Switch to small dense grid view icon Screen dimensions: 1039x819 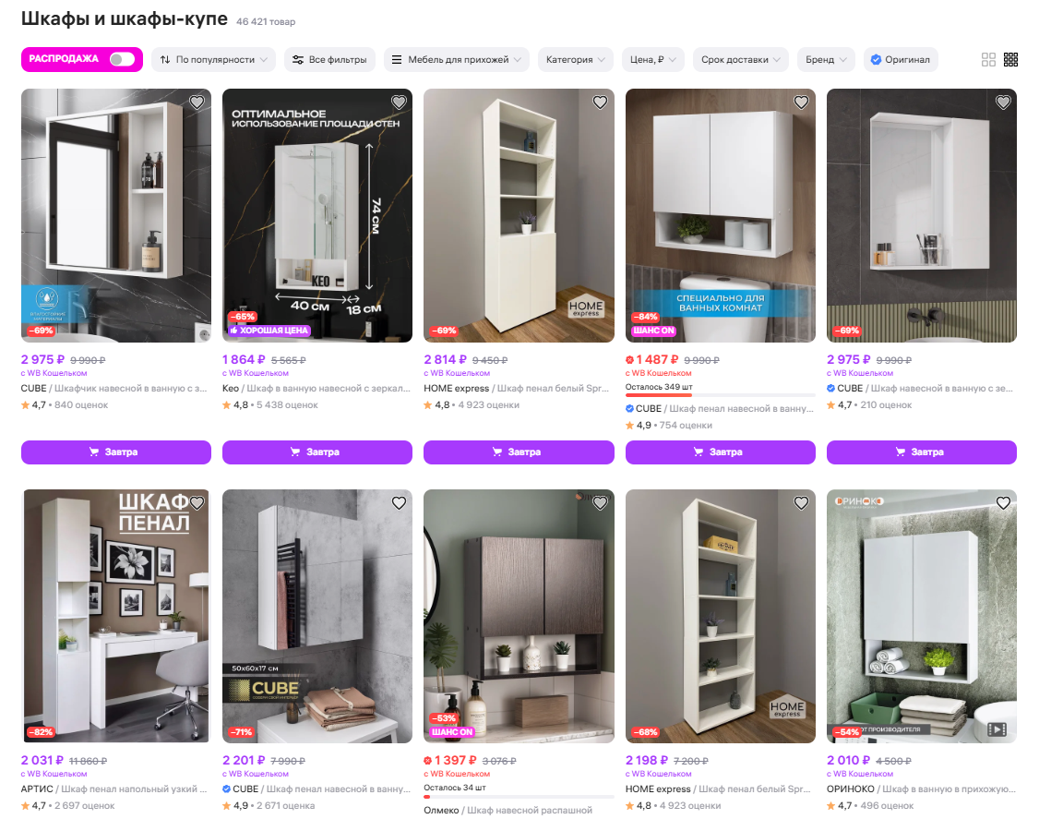(1010, 60)
